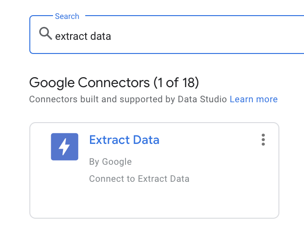Screen dimensions: 304x231
Task: Click the magnifying glass search icon
Action: coord(45,34)
